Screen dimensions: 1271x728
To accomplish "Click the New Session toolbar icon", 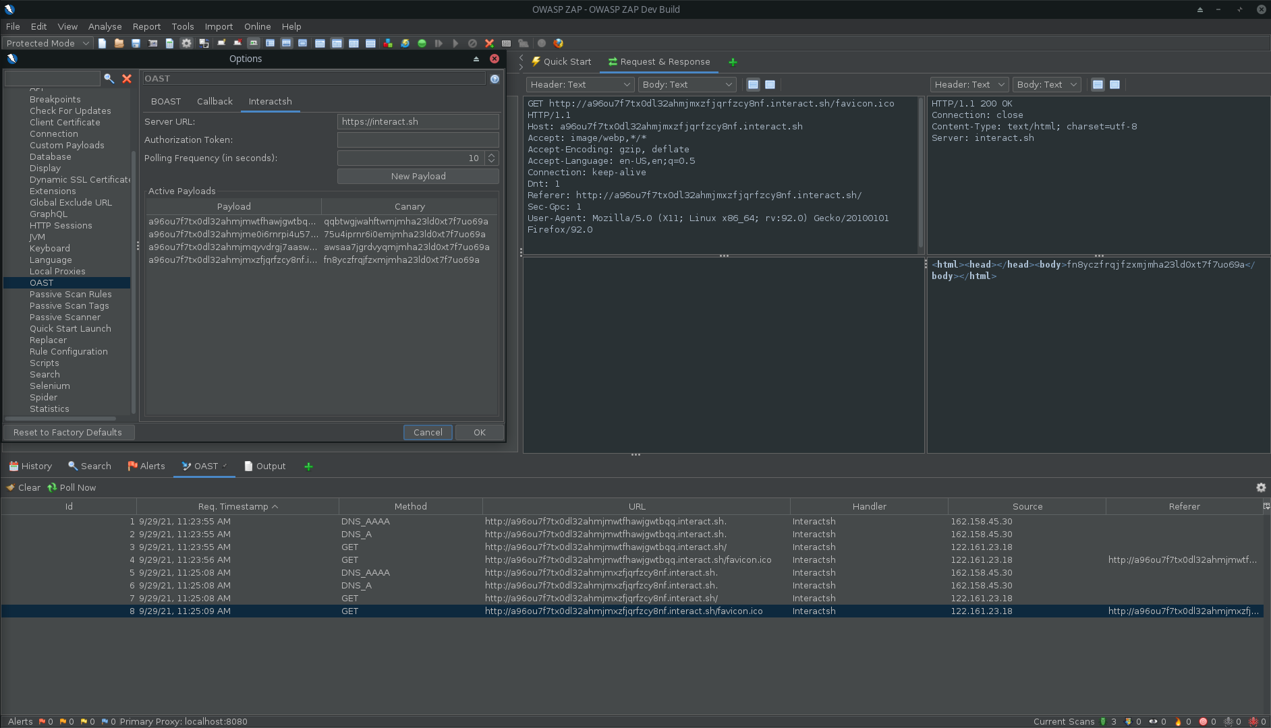I will click(102, 43).
